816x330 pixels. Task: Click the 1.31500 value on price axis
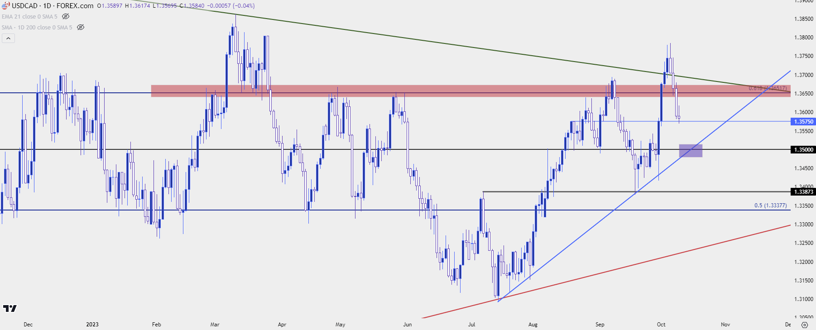pyautogui.click(x=804, y=281)
